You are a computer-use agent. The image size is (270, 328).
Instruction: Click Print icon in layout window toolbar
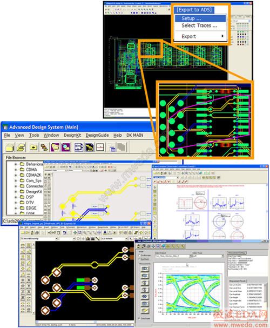point(37,232)
